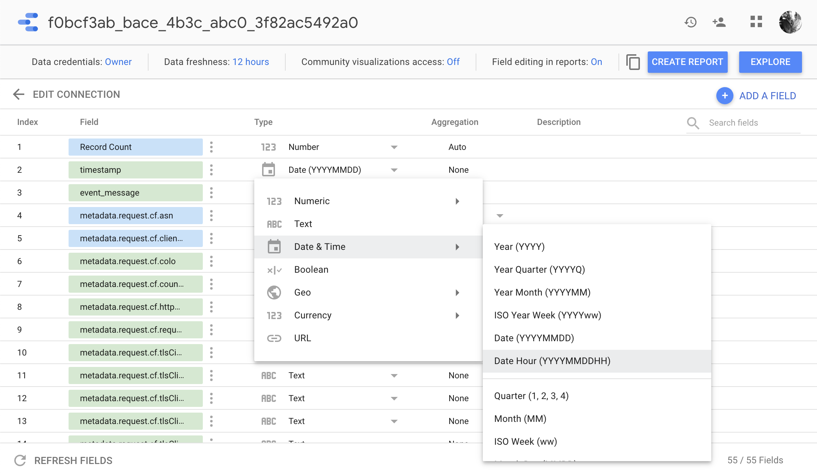Image resolution: width=817 pixels, height=474 pixels.
Task: Expand Text type dropdown in row 11
Action: click(394, 376)
